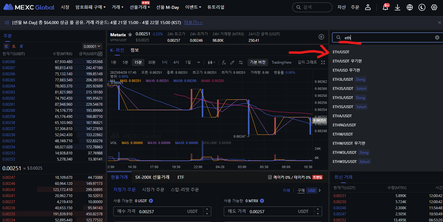Open the MEXC Global logo home link
443x222 pixels.
[x=29, y=7]
